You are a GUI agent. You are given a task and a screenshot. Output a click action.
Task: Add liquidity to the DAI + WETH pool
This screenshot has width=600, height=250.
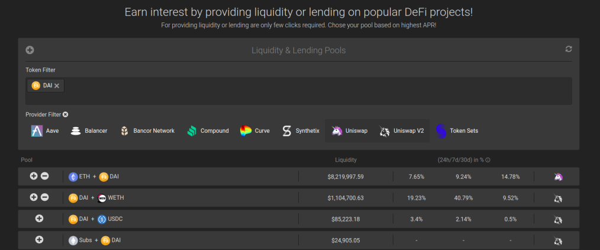tap(34, 197)
